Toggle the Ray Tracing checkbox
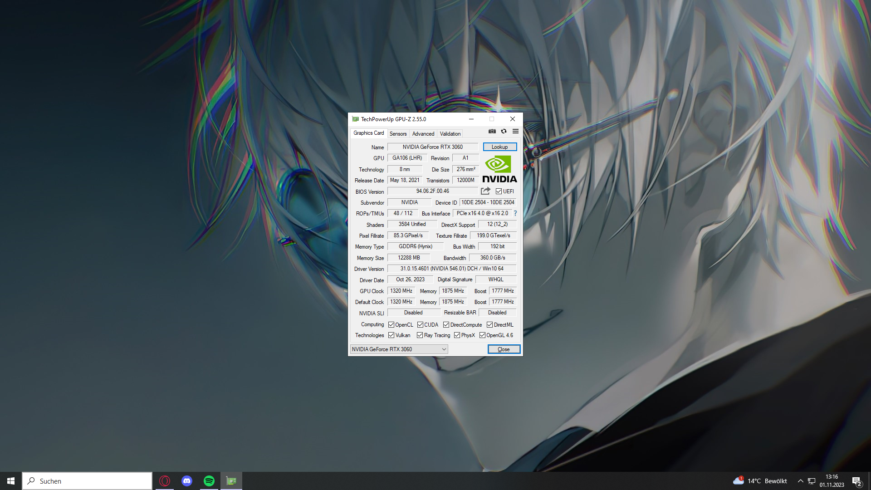This screenshot has height=490, width=871. (x=420, y=335)
